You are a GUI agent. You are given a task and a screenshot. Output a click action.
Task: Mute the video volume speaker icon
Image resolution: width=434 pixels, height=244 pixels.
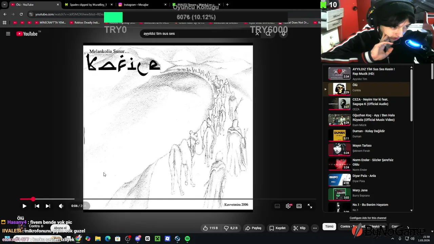(61, 206)
